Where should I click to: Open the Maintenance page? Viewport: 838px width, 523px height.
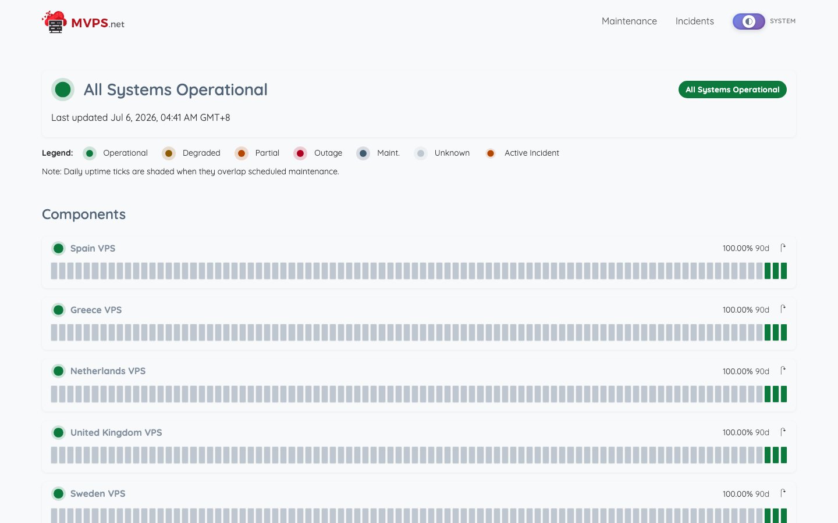pos(629,21)
